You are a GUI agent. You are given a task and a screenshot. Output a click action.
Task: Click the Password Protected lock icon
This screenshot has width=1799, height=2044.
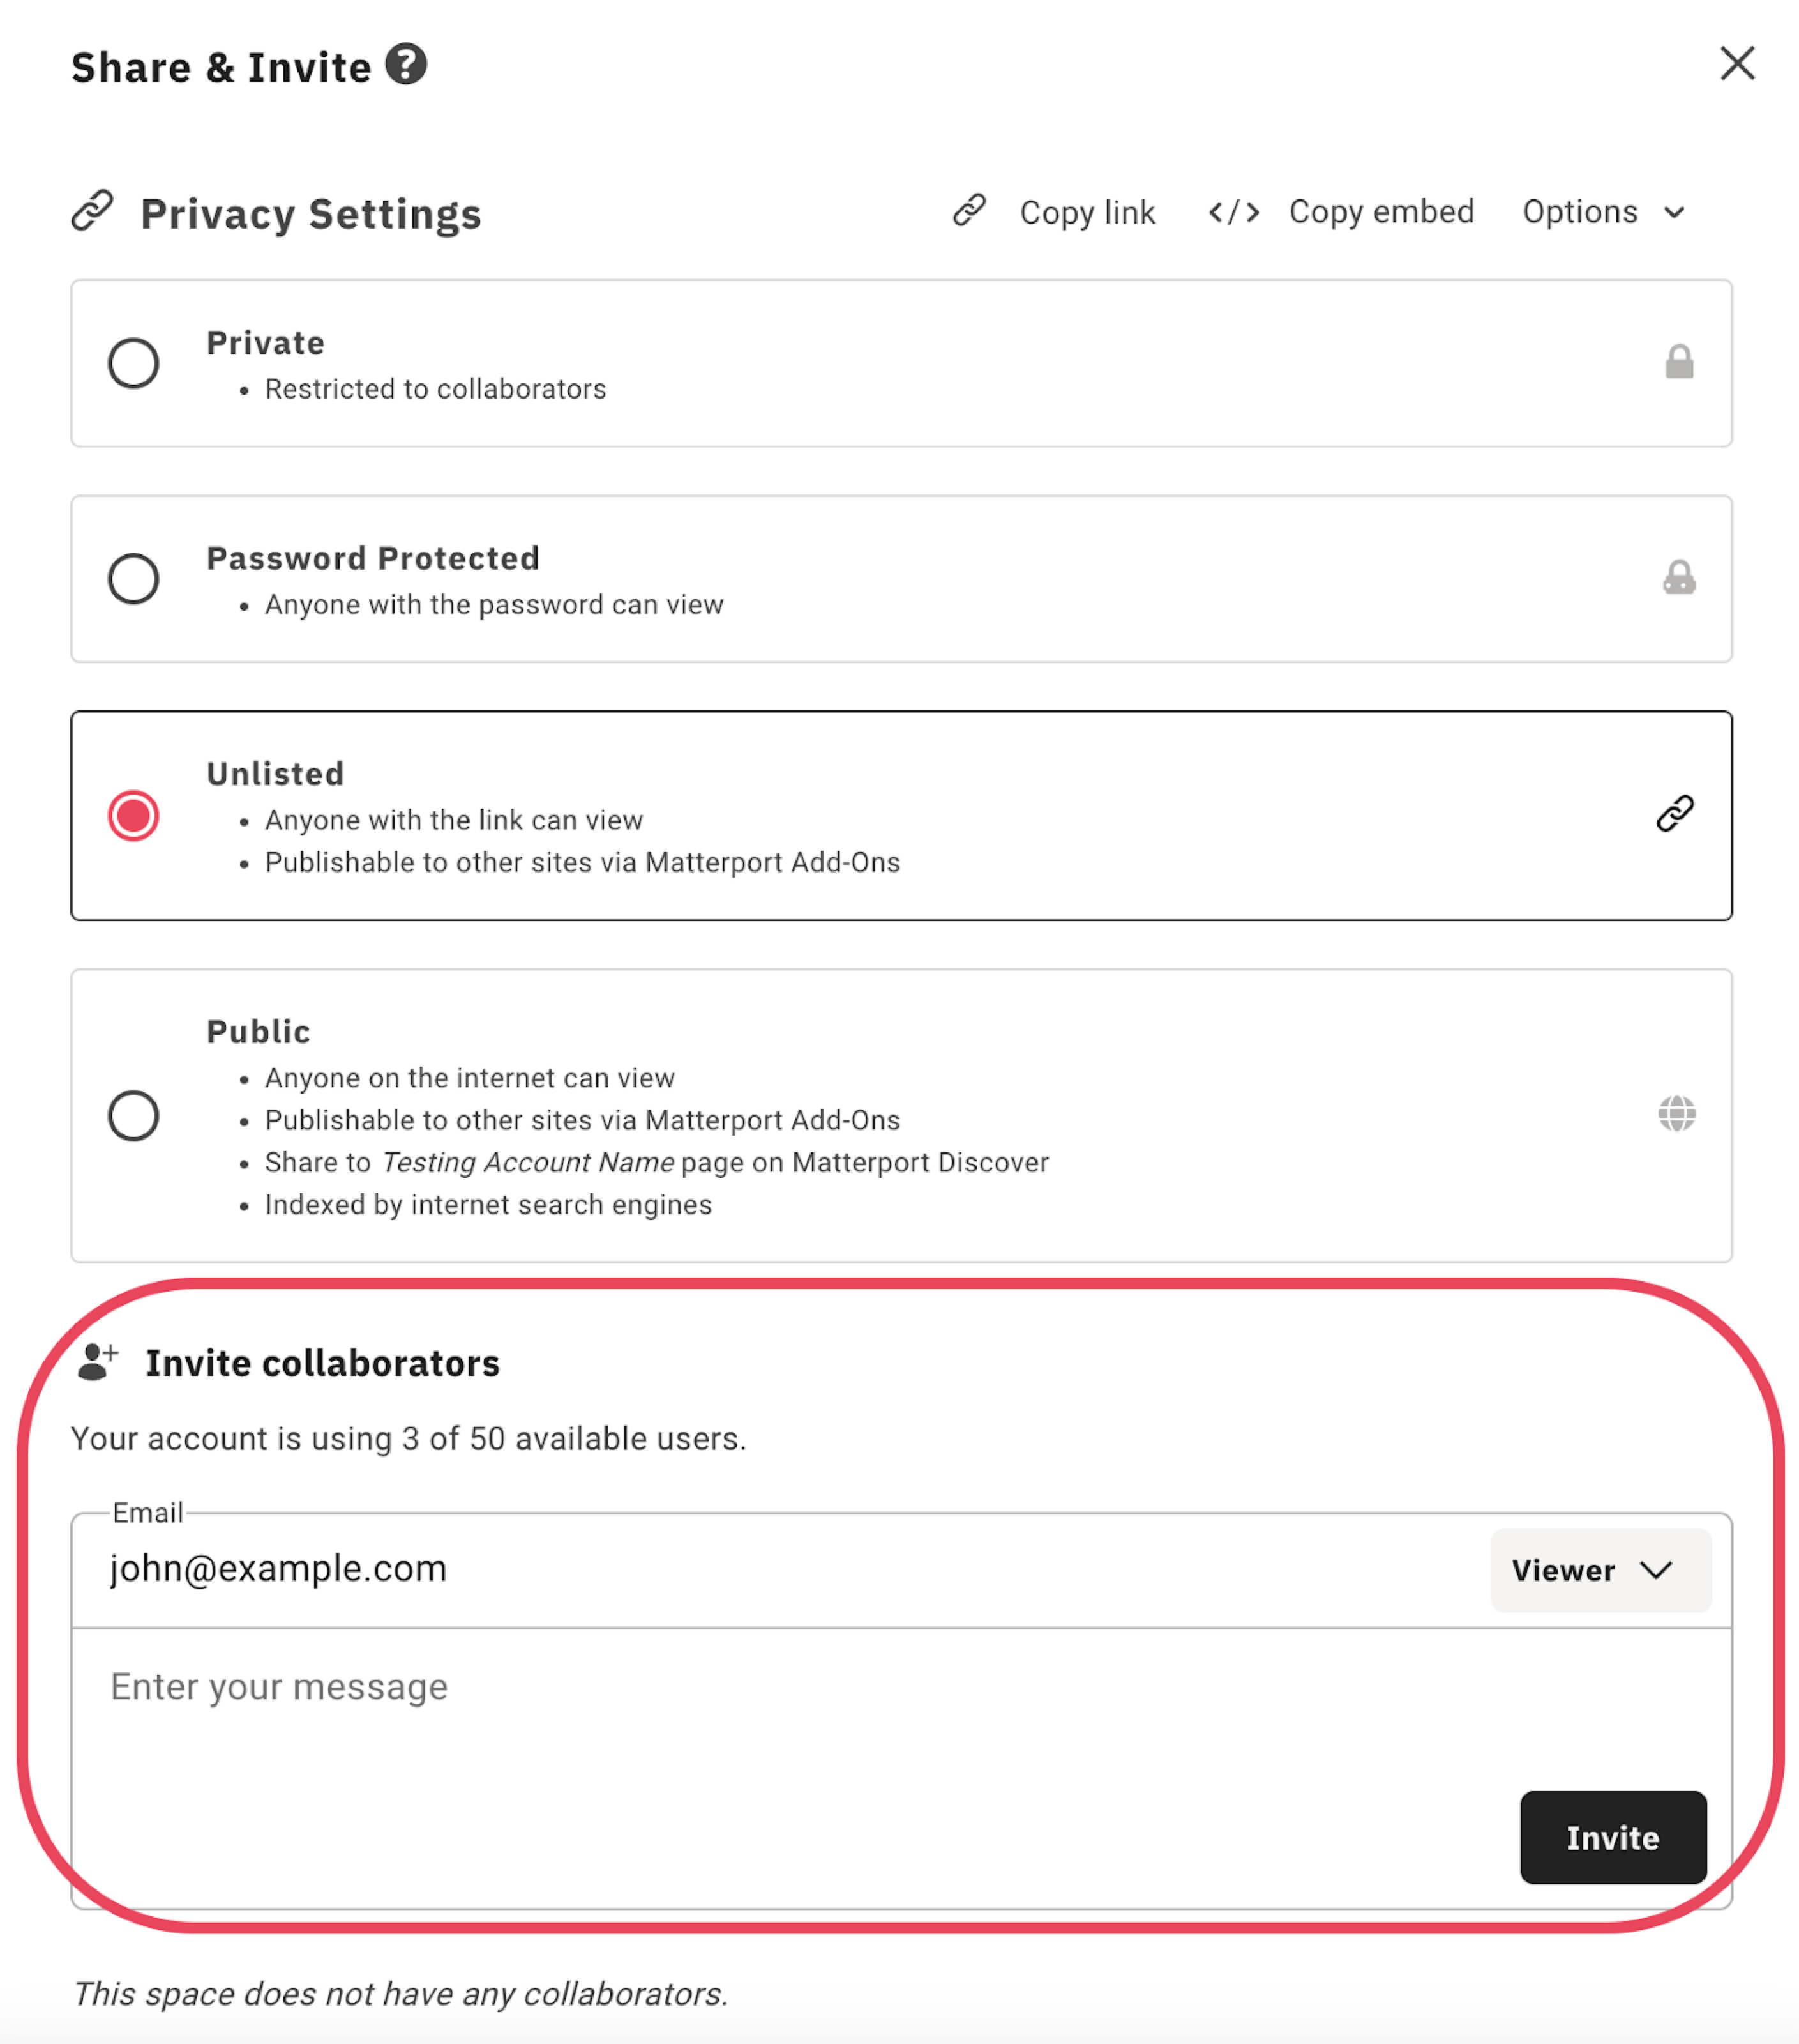coord(1679,578)
